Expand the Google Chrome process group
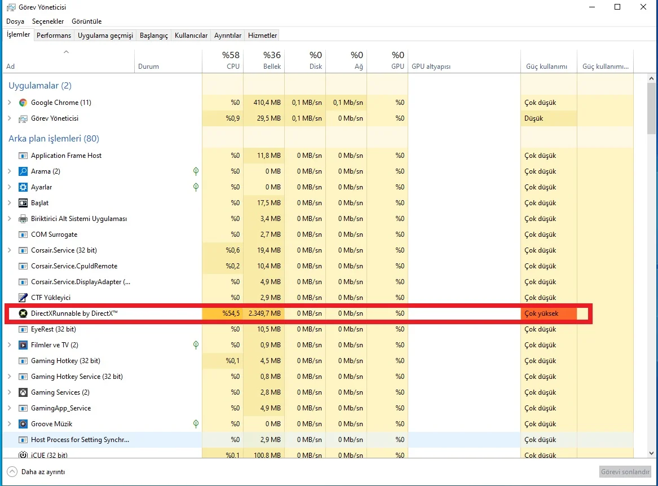This screenshot has width=658, height=486. pos(9,103)
